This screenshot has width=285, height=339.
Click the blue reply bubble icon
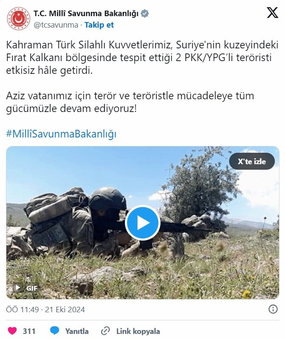pyautogui.click(x=55, y=331)
